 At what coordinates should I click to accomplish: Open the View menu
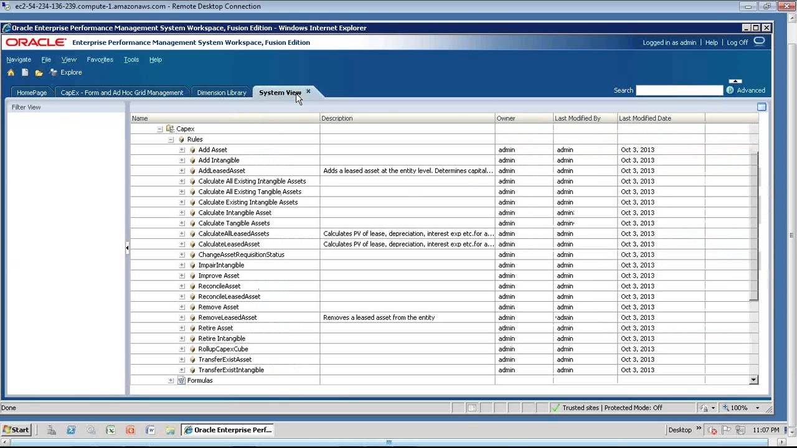(x=68, y=60)
